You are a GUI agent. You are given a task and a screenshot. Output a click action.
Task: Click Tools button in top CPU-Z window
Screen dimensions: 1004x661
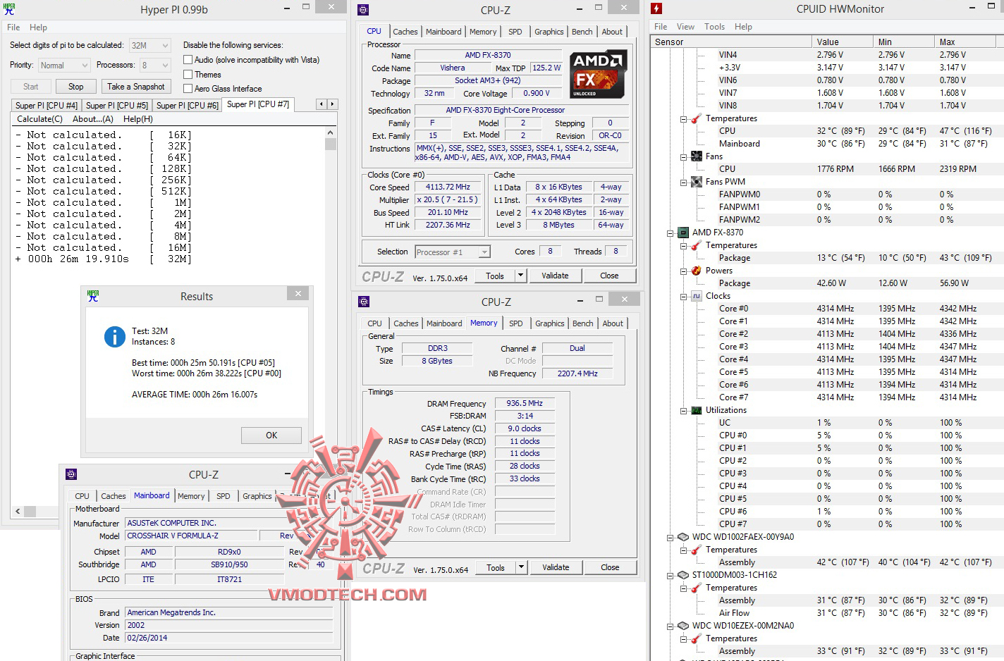(x=495, y=276)
